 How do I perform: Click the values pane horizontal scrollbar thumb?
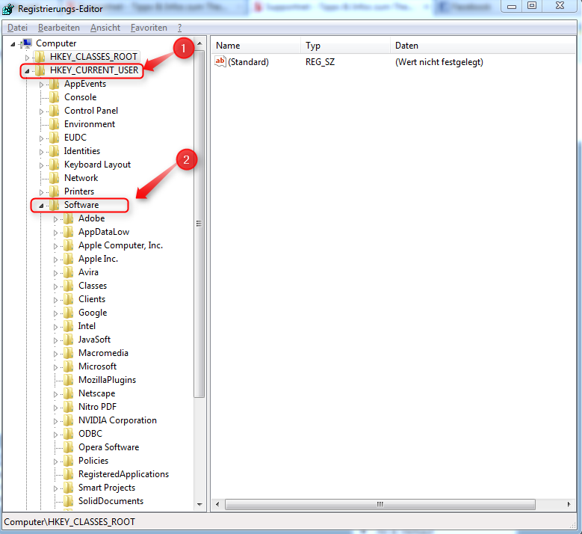click(380, 504)
